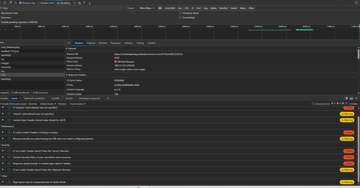
Task: Open the Network conditions drawer tab
Action: click(35, 98)
